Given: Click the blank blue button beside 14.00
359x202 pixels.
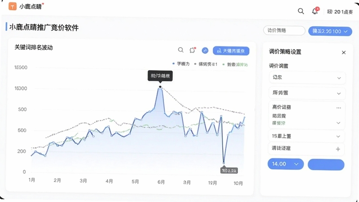Looking at the screenshot, I should click(326, 165).
